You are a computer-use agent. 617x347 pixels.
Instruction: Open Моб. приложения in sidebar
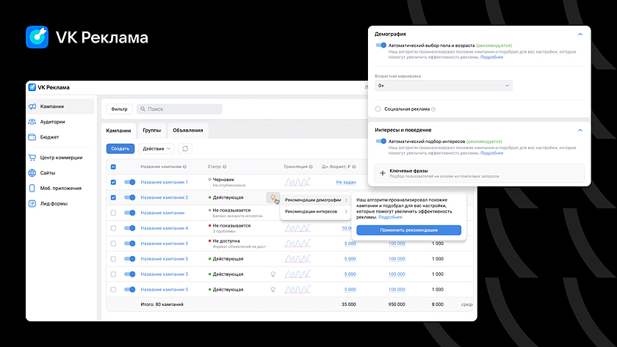click(60, 188)
